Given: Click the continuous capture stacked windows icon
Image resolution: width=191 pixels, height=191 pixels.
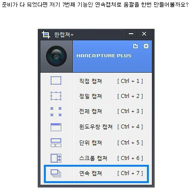Looking at the screenshot, I should tap(56, 173).
